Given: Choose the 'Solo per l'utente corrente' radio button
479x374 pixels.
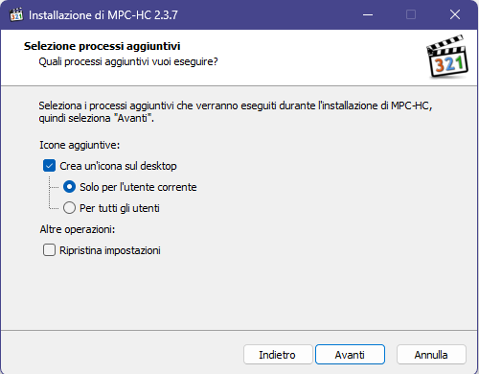Looking at the screenshot, I should [69, 187].
